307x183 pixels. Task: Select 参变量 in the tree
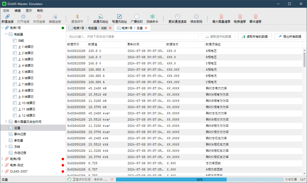[x=19, y=140]
